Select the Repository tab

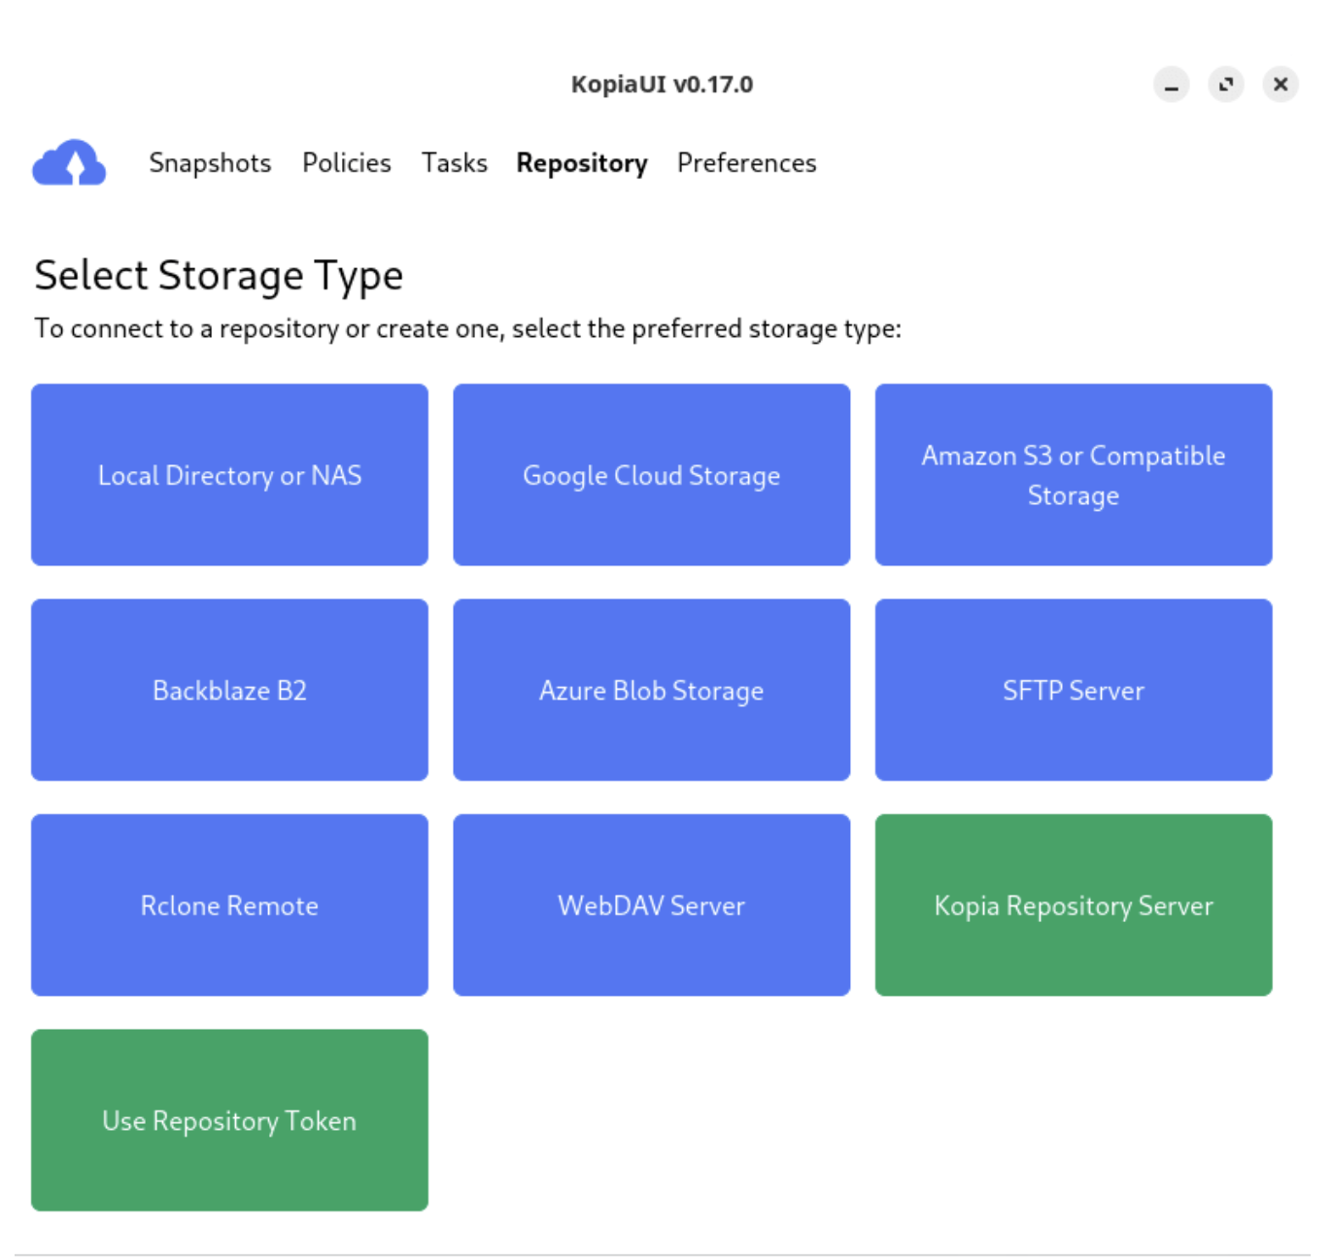coord(582,163)
